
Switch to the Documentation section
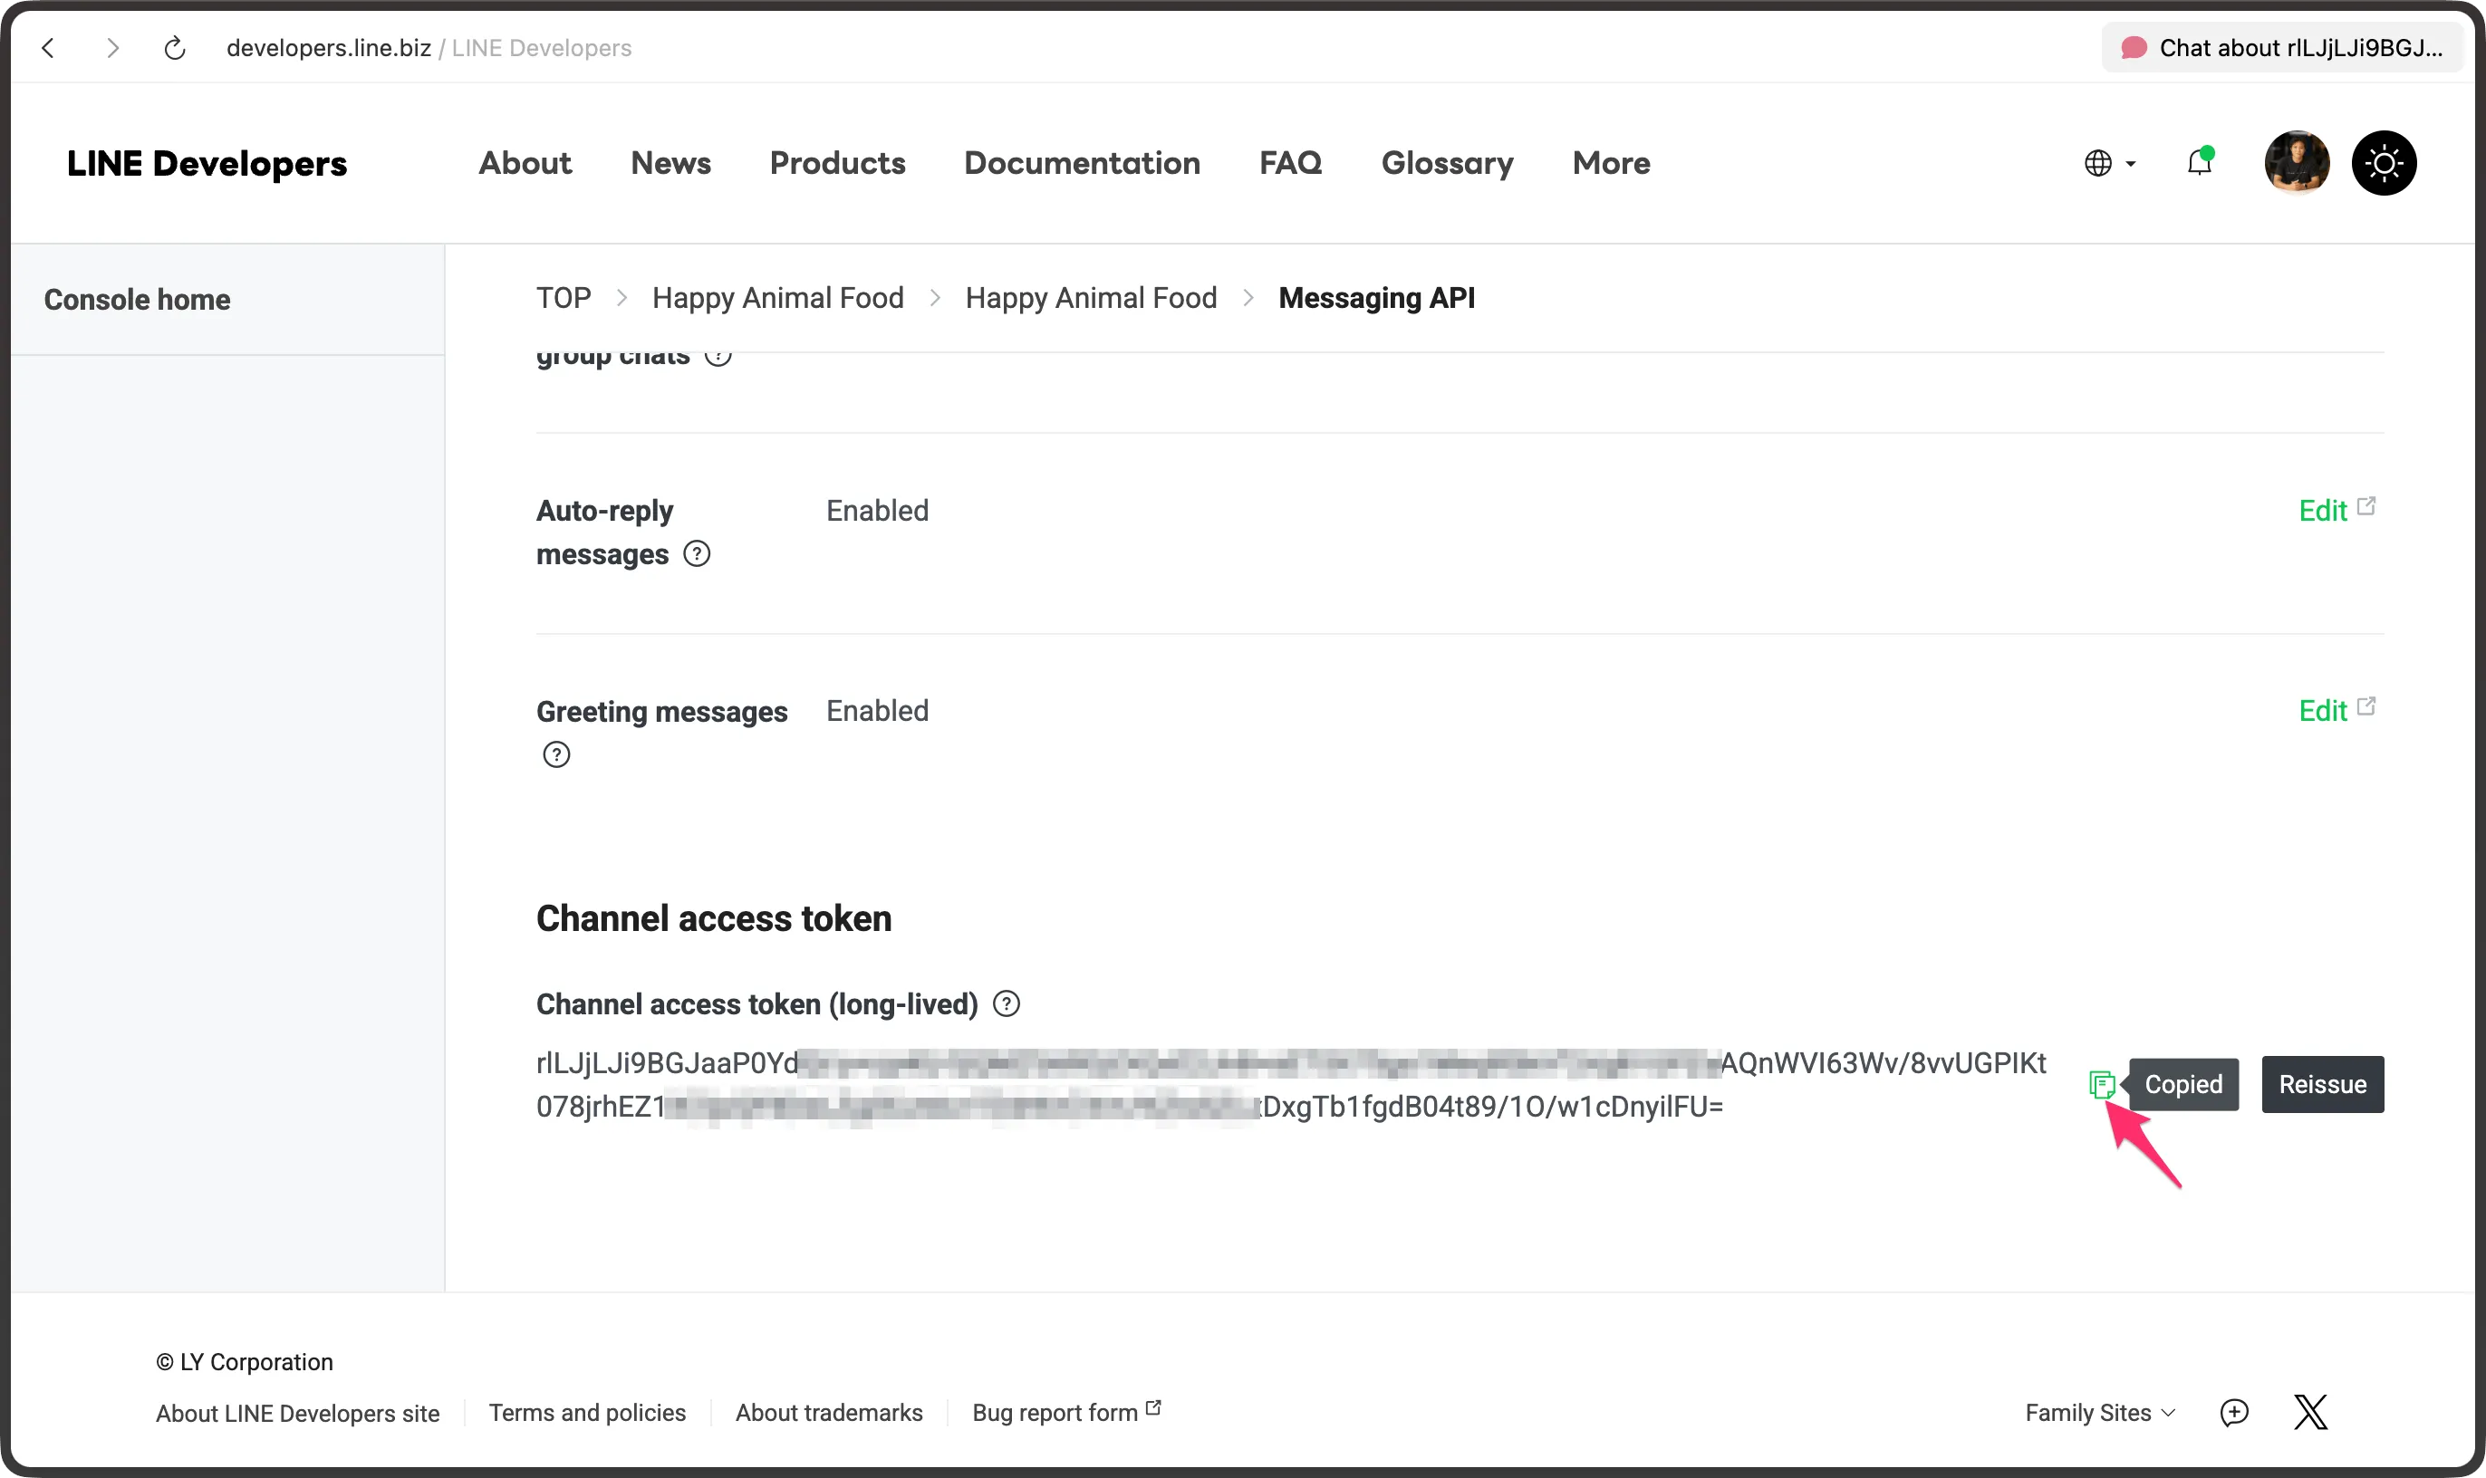(x=1082, y=162)
